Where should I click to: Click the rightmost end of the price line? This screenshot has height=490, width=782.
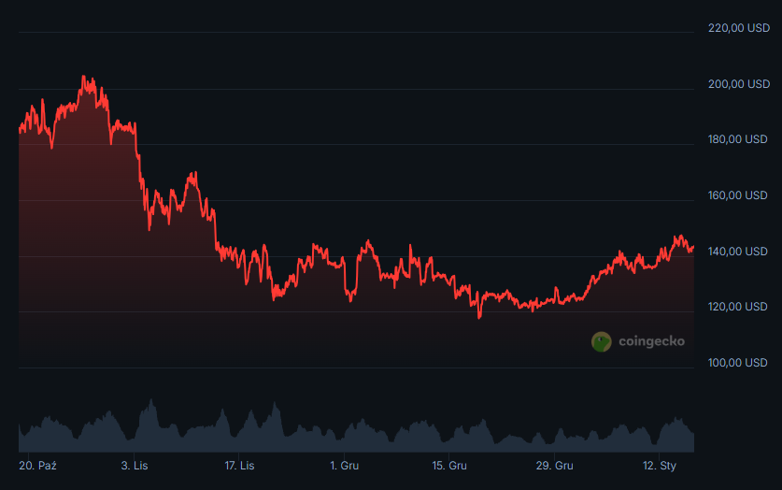click(693, 247)
